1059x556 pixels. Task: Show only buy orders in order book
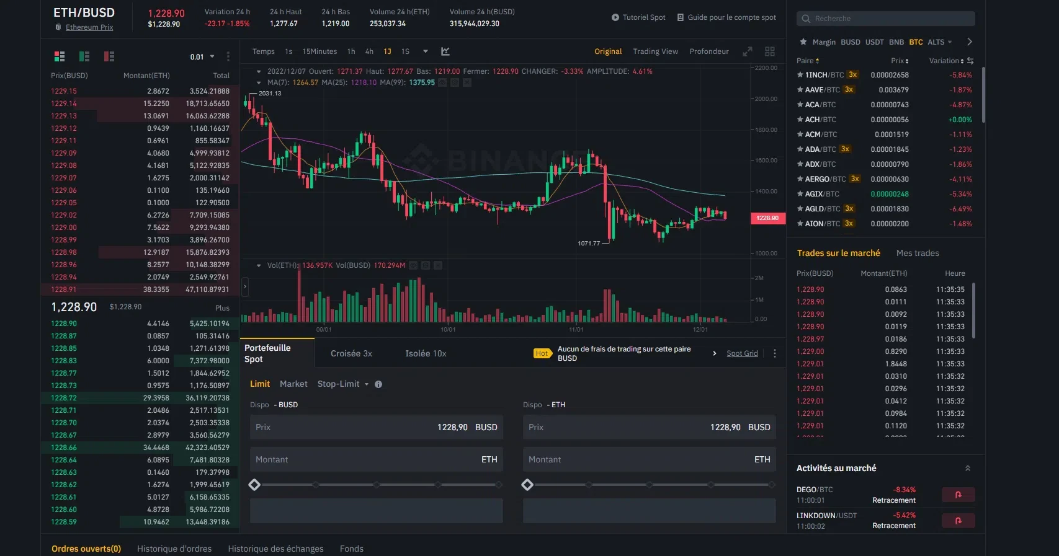tap(84, 56)
